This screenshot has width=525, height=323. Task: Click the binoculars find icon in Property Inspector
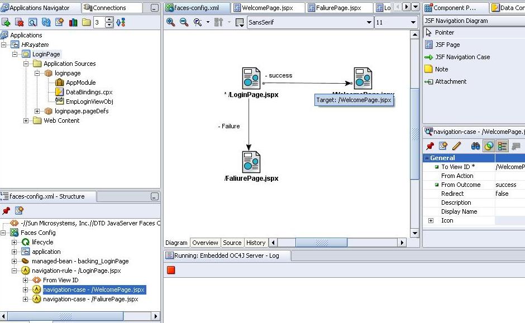(475, 146)
